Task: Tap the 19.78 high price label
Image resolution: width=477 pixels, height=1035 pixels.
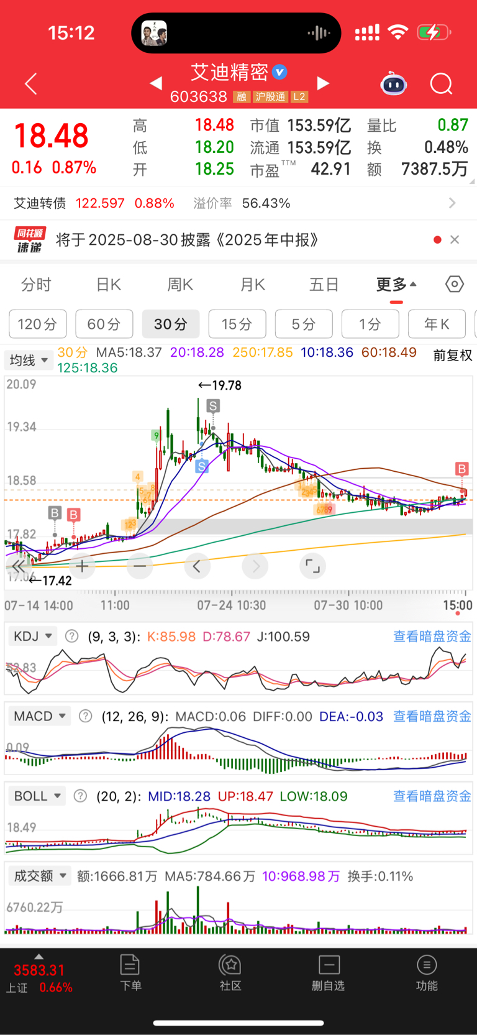Action: pos(220,385)
